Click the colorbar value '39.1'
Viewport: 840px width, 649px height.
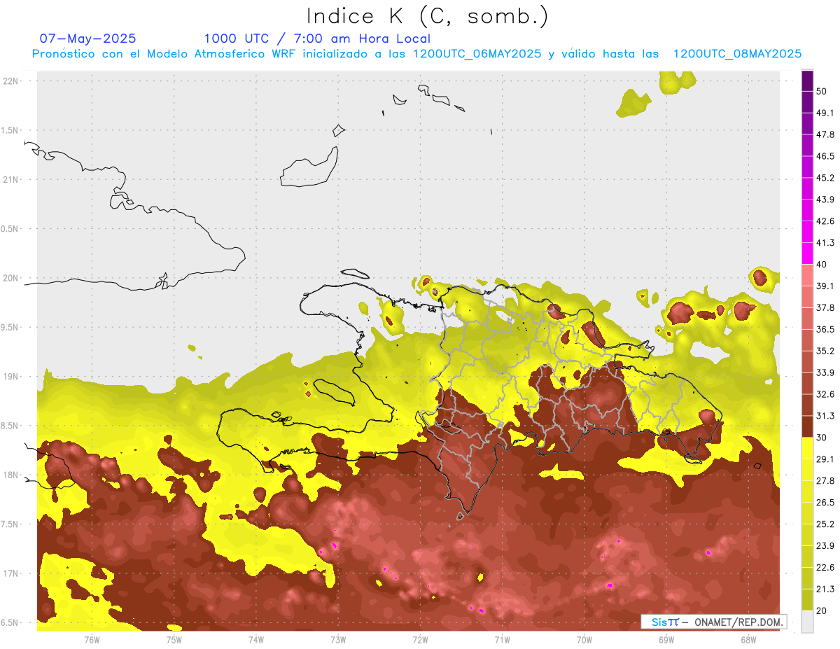(x=825, y=286)
